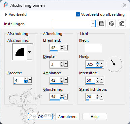Click the PaintShop Pro logo in title bar
The width and height of the screenshot is (130, 124).
pyautogui.click(x=5, y=5)
